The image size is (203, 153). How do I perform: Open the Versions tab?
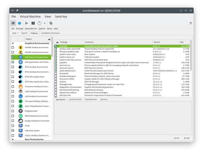(x=104, y=99)
